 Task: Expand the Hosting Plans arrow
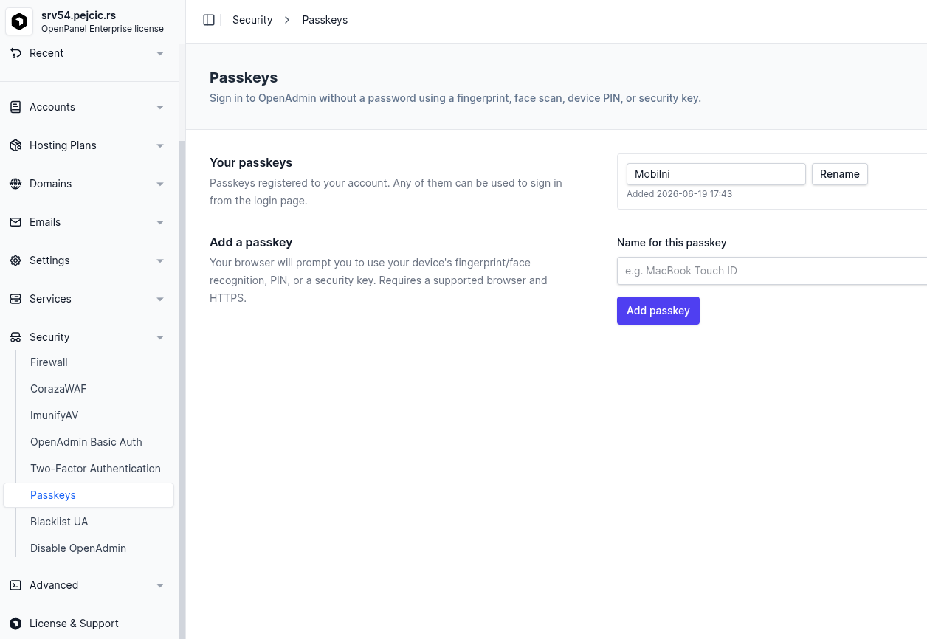tap(160, 146)
